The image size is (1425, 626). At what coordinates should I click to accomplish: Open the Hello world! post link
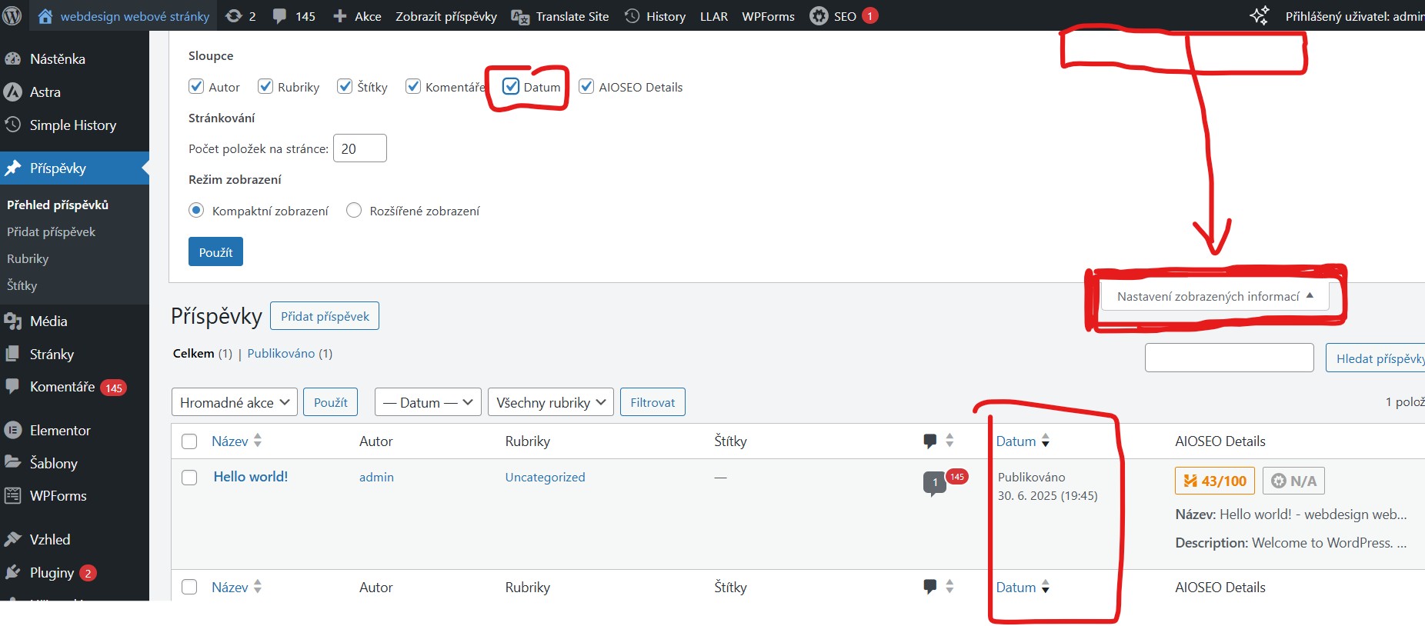(251, 477)
